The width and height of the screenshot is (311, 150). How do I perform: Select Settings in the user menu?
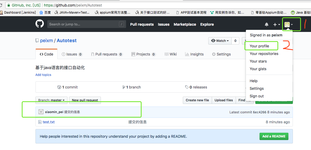(x=256, y=88)
